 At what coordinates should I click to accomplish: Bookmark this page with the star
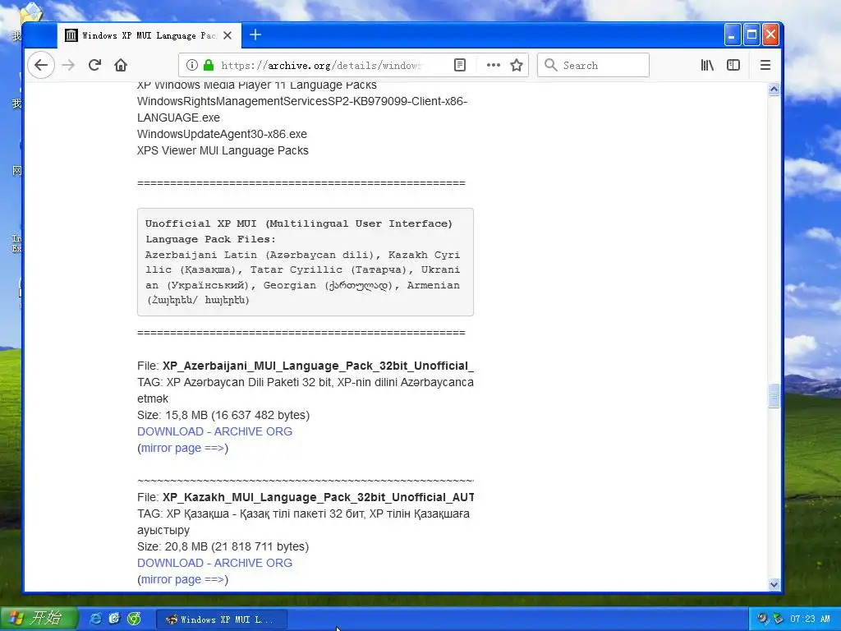tap(517, 65)
